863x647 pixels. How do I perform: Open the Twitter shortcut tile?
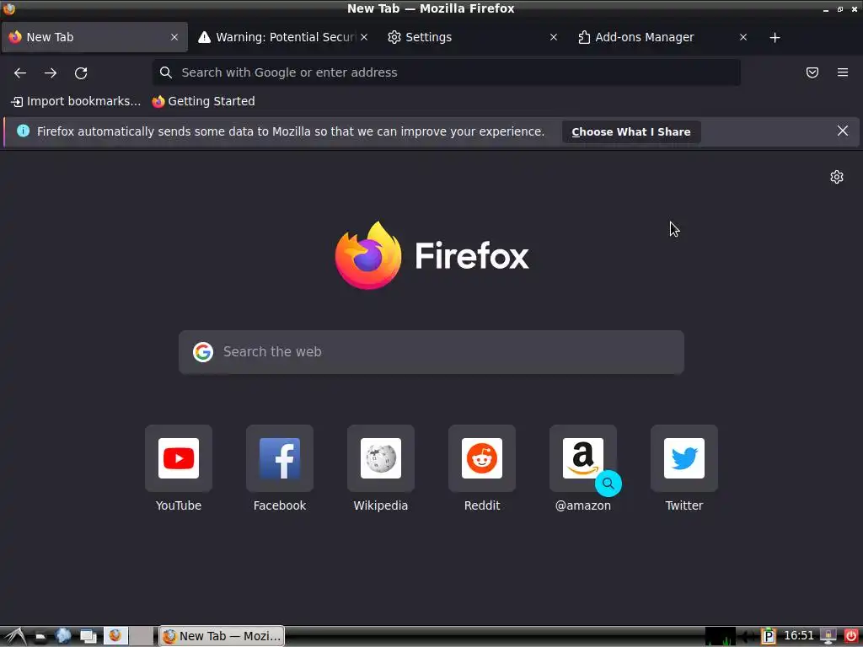click(684, 457)
